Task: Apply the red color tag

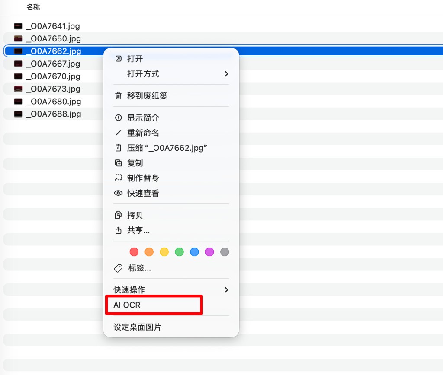Action: [134, 252]
